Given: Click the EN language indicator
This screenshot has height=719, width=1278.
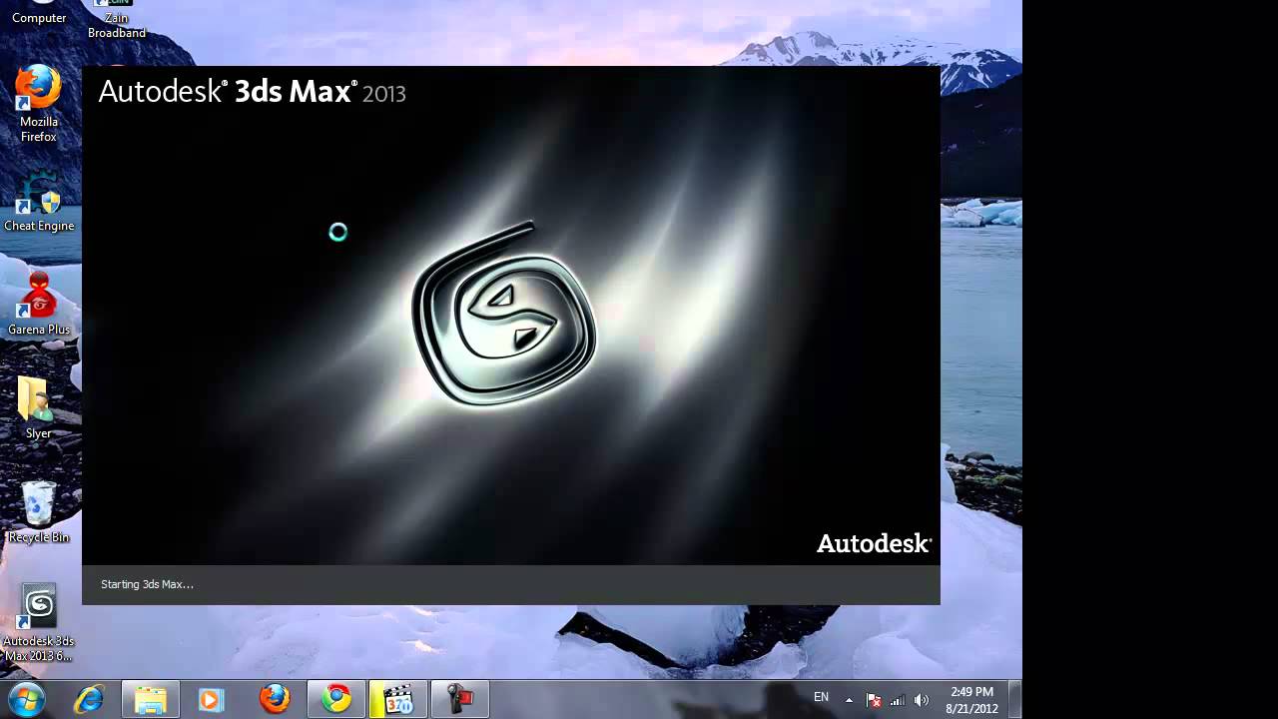Looking at the screenshot, I should tap(821, 698).
